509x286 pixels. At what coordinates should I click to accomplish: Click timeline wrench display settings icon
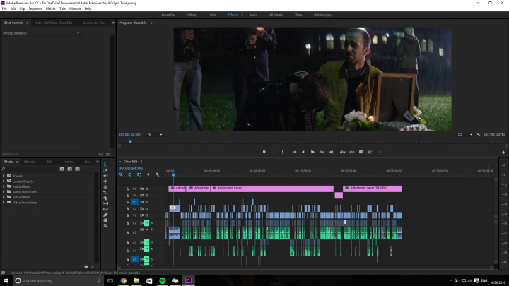pyautogui.click(x=157, y=174)
